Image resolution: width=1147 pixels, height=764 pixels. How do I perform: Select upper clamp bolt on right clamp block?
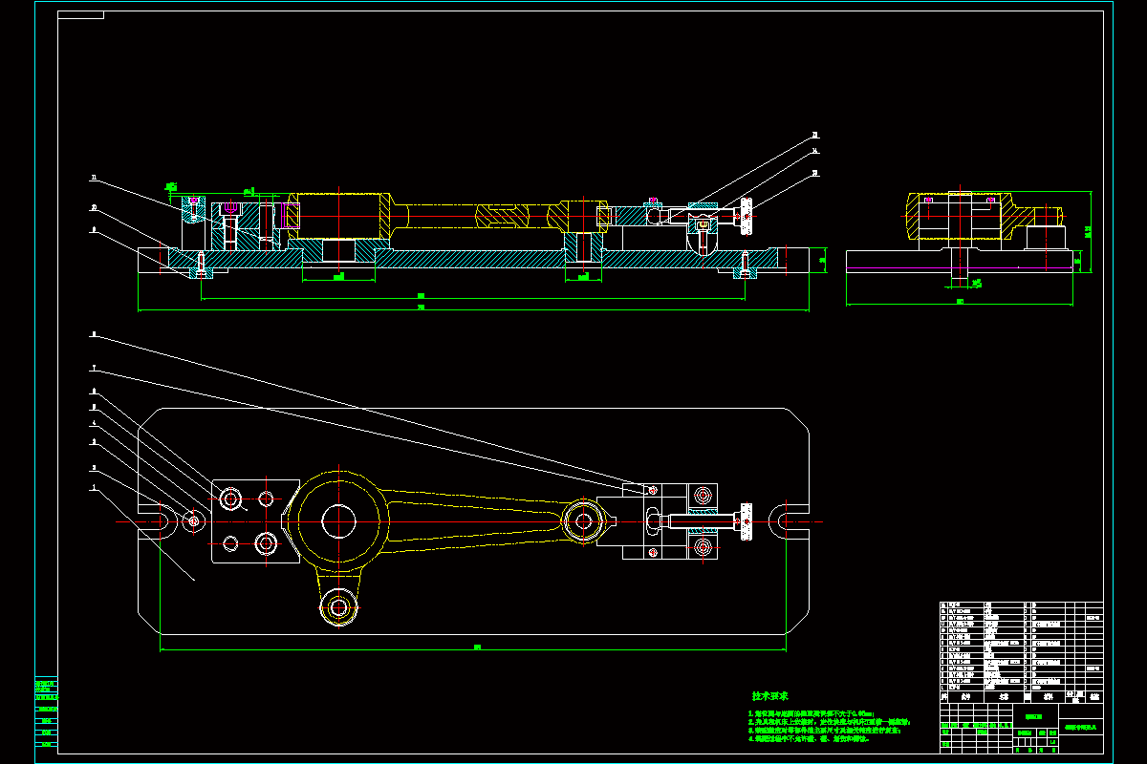(703, 495)
